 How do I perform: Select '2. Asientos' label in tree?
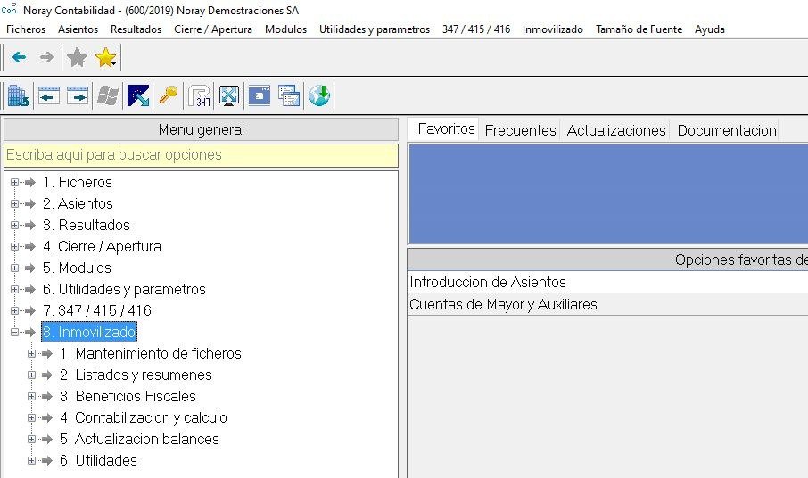pyautogui.click(x=78, y=204)
